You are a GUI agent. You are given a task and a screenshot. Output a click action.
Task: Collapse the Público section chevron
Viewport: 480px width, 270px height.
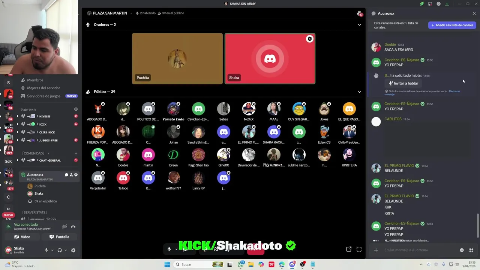coord(359,92)
